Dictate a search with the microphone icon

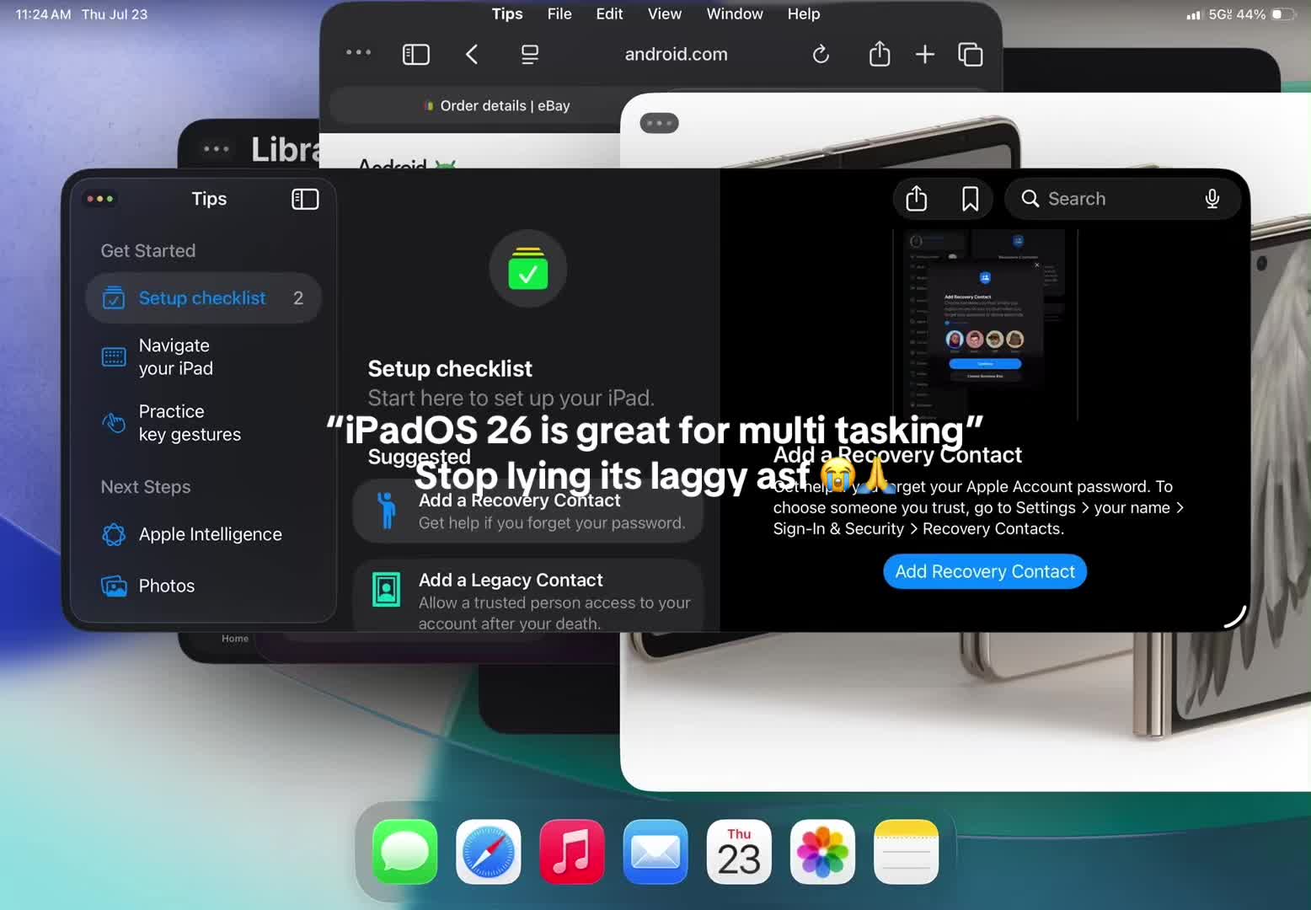pos(1212,199)
